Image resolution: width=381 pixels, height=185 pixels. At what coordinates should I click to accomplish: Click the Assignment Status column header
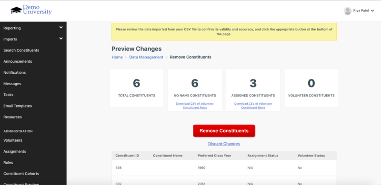[263, 156]
